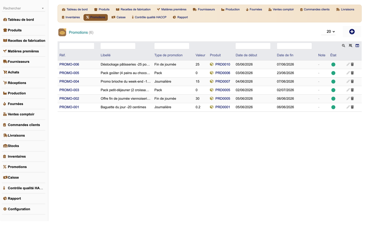The width and height of the screenshot is (370, 228).
Task: Click end date 23/06/2026 cell
Action: (x=285, y=73)
